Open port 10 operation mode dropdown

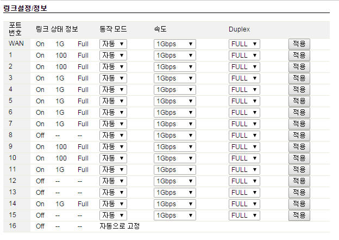point(113,158)
